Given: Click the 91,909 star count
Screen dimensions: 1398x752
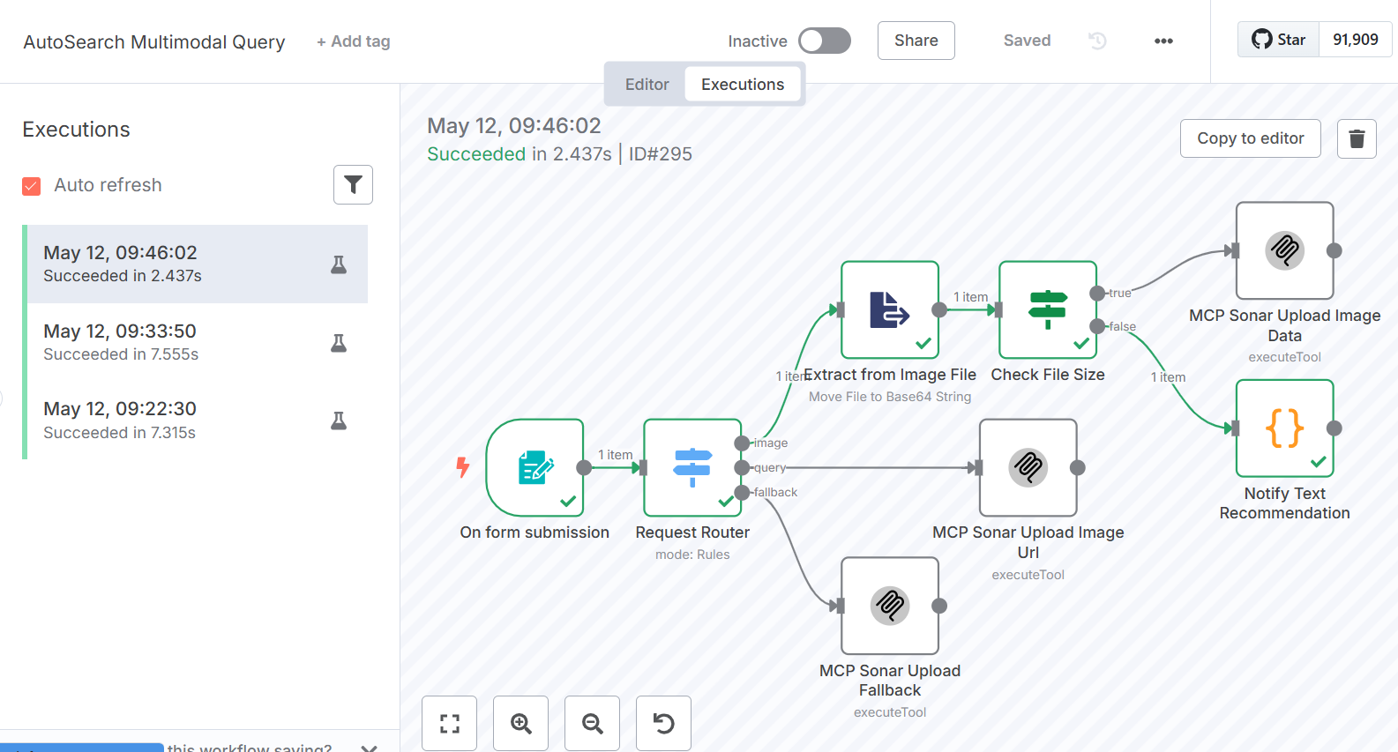Looking at the screenshot, I should coord(1356,40).
